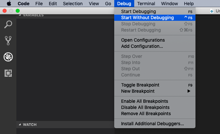Screen dimensions: 220x134
Task: Open the Selection menu
Action: pos(73,4)
